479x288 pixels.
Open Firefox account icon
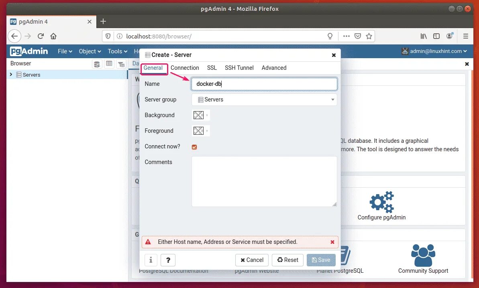pos(449,36)
